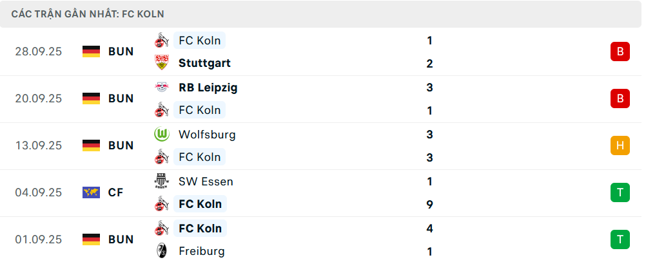
Task: Click the RB Leipzig club logo
Action: pos(161,88)
